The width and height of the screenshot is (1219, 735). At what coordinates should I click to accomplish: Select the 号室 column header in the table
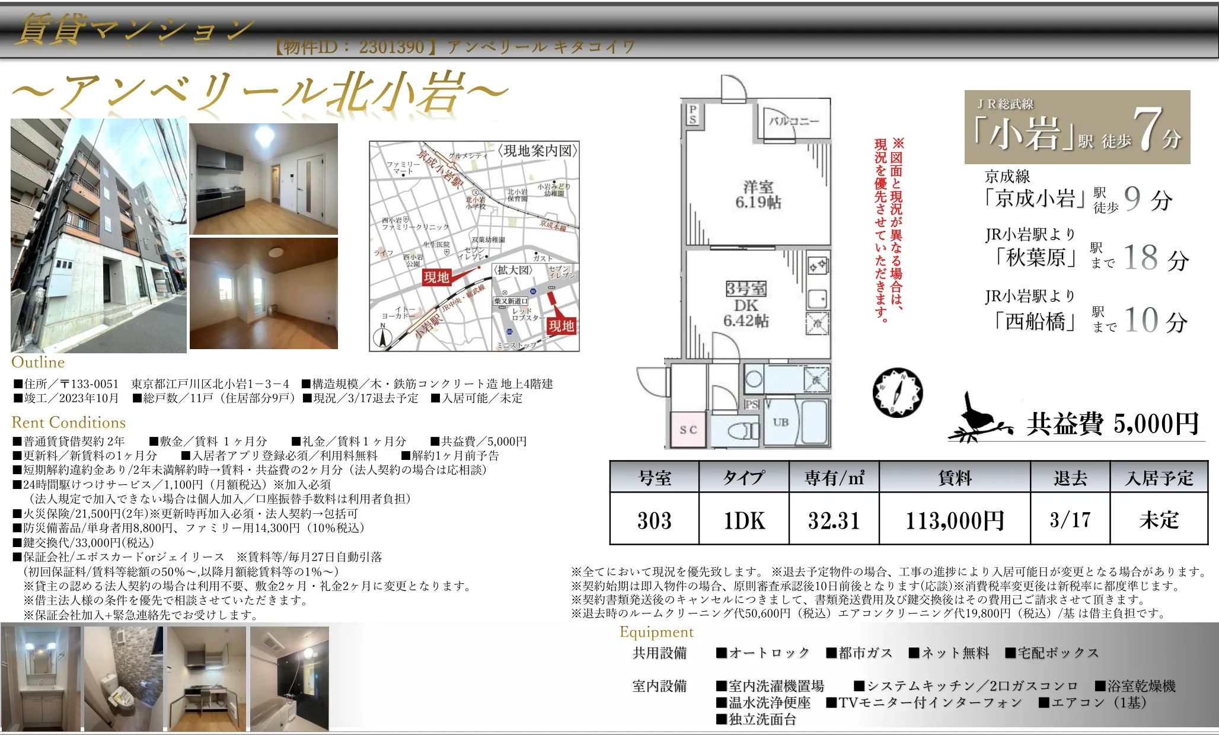655,478
